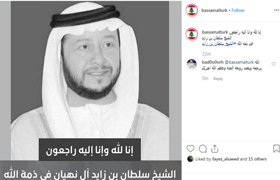Open bassamalturk username in the caption

tap(215, 32)
